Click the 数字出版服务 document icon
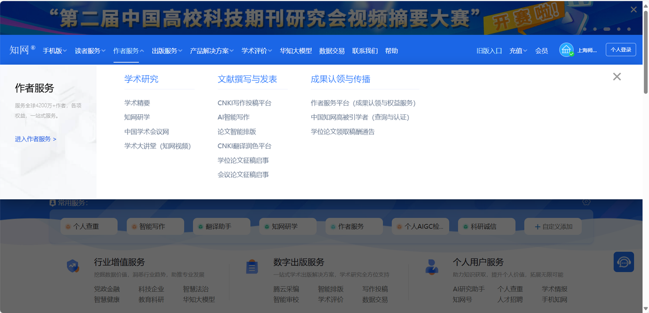Viewport: 649px width, 313px height. point(252,266)
